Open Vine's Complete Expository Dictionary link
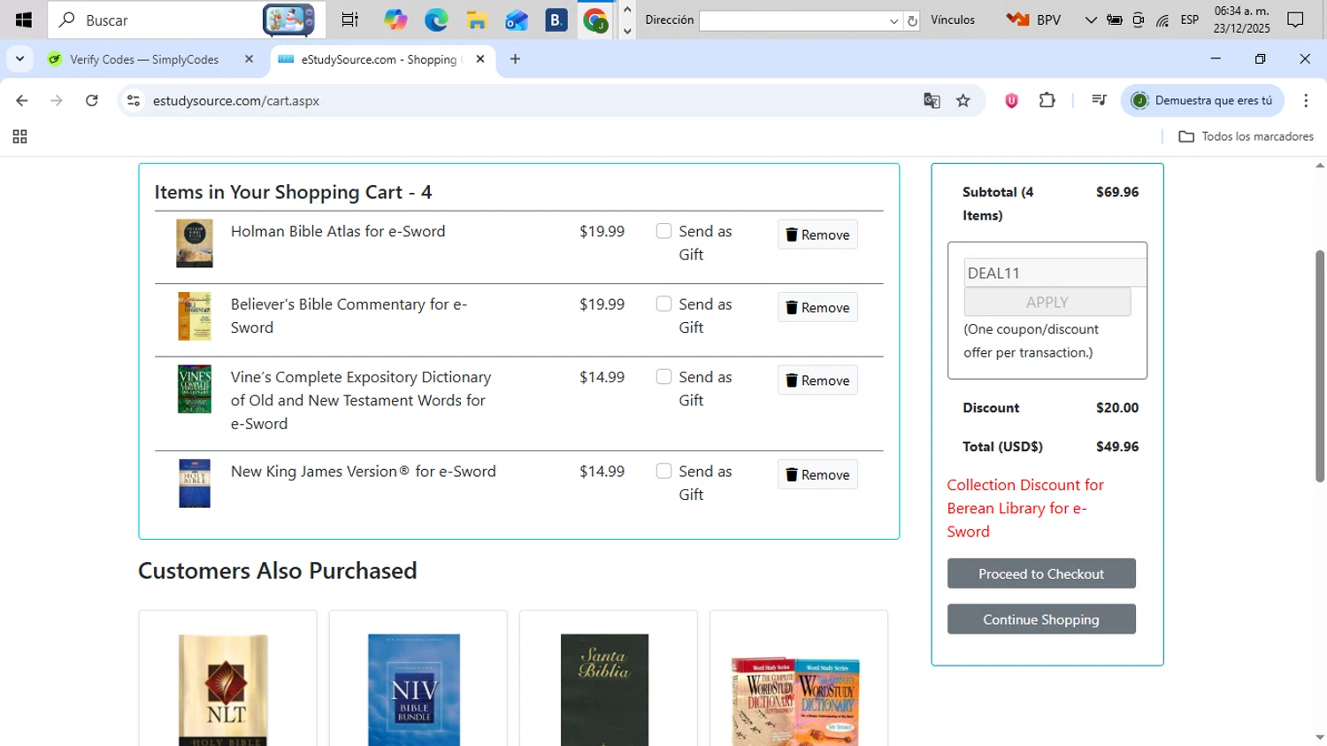 coord(361,400)
